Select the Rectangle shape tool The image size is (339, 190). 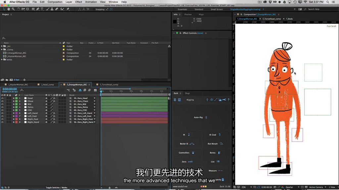33,9
